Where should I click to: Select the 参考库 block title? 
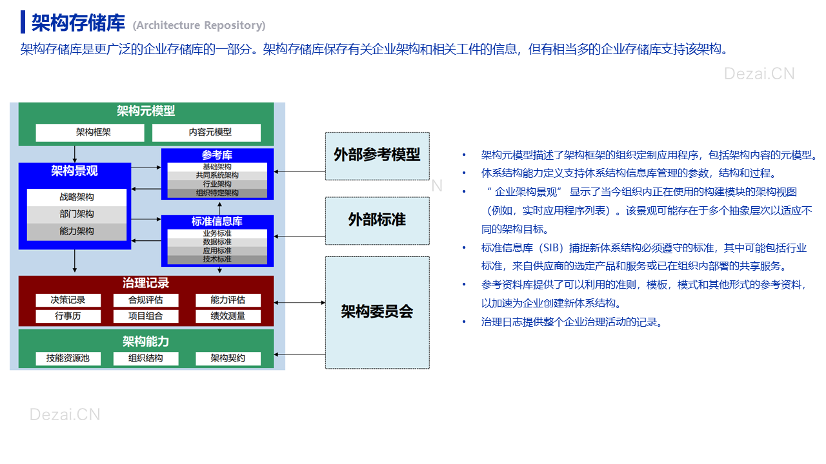tap(217, 155)
